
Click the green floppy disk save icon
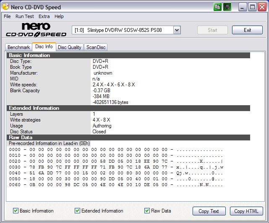tap(227, 7)
